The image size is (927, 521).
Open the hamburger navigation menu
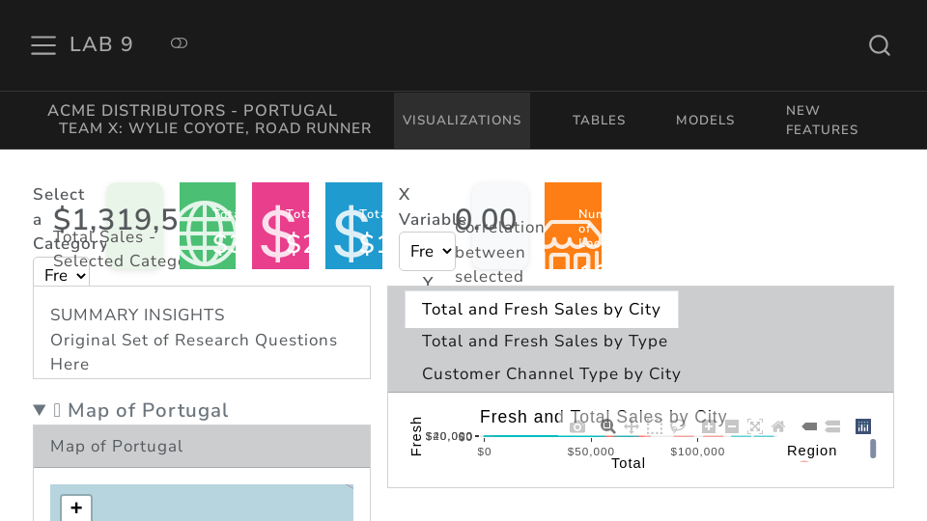coord(43,45)
